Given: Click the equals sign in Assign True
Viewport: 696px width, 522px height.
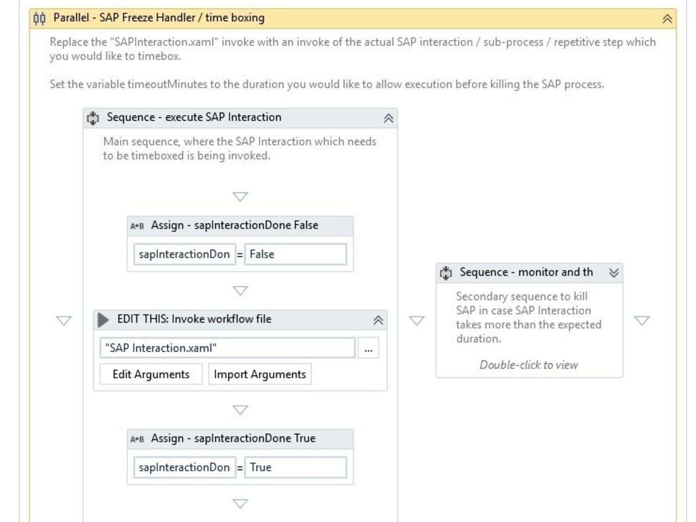Looking at the screenshot, I should coord(240,468).
